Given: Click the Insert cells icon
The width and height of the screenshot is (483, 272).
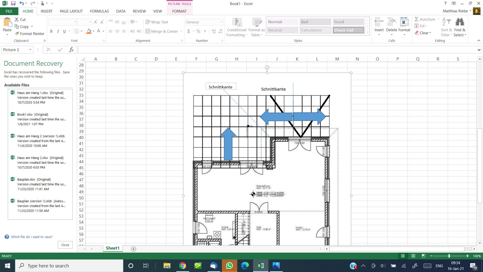Looking at the screenshot, I should click(379, 22).
